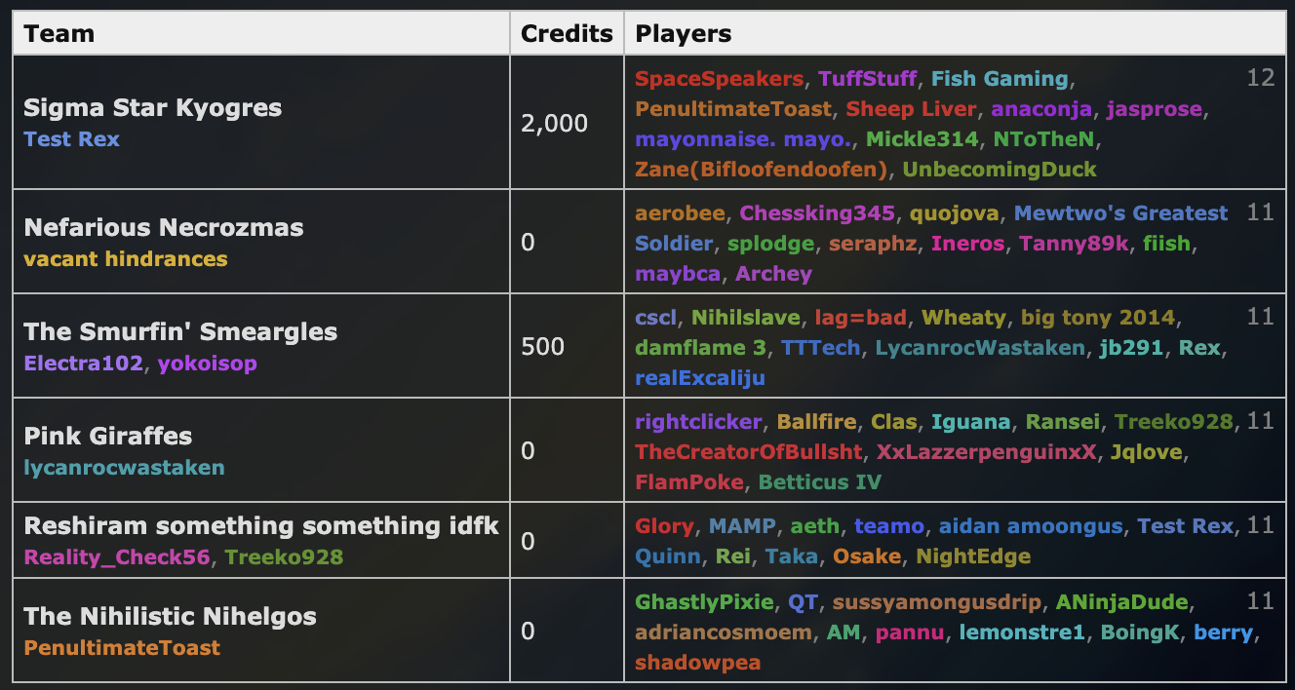Select player XxLazzerpenguinxX
Viewport: 1295px width, 690px height.
987,452
